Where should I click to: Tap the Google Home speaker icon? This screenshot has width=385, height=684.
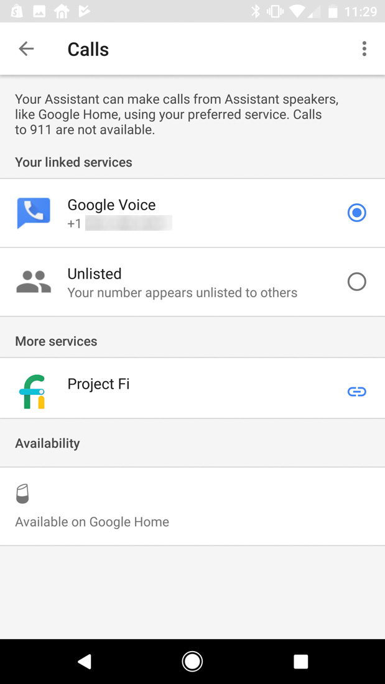point(22,495)
